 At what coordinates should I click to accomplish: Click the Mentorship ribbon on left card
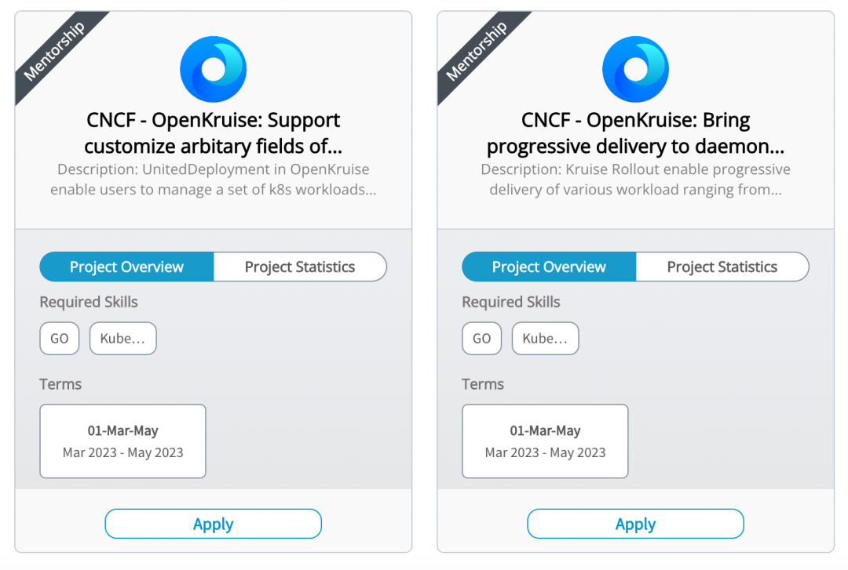[54, 51]
